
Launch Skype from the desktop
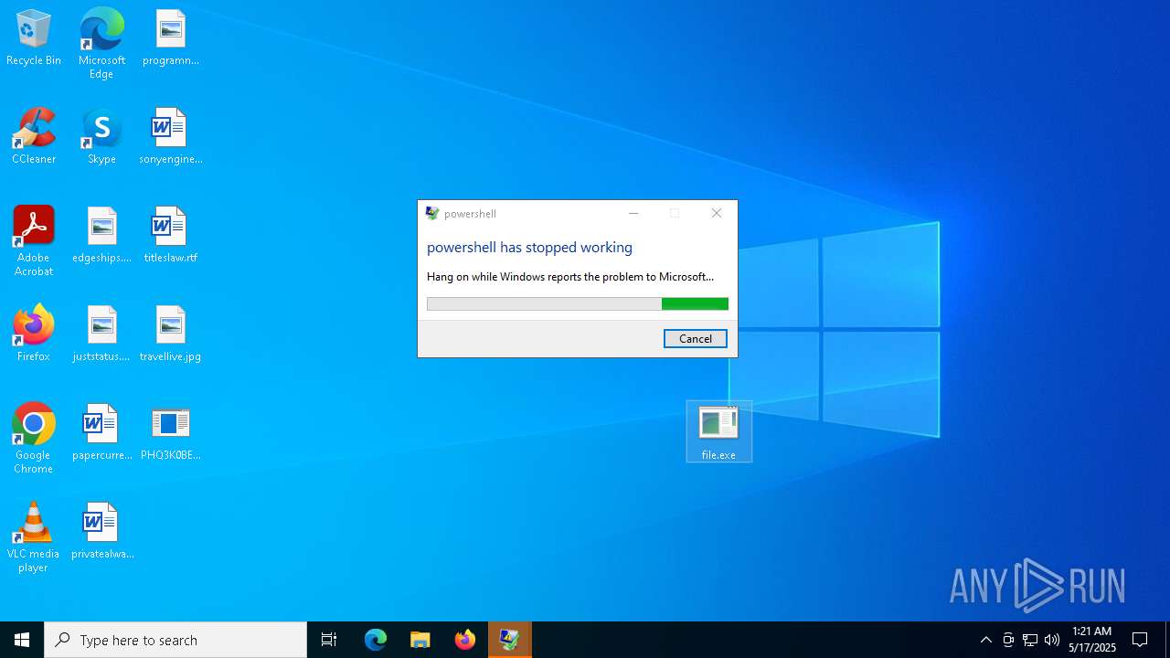click(101, 137)
